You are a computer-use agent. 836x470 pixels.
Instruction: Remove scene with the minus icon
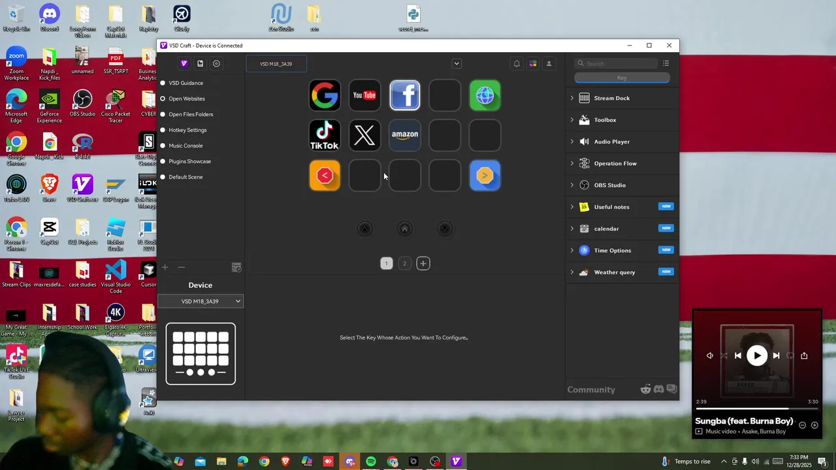[x=182, y=267]
